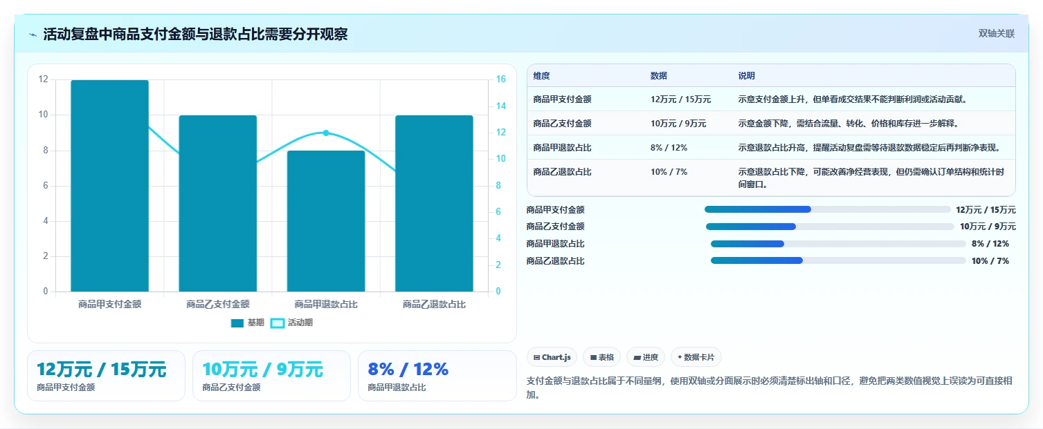Click the 数据 table column header
Image resolution: width=1043 pixels, height=429 pixels.
pyautogui.click(x=659, y=76)
